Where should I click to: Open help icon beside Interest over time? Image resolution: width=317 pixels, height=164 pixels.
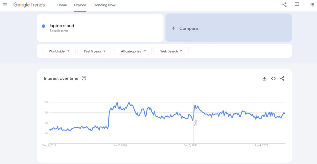tap(84, 78)
